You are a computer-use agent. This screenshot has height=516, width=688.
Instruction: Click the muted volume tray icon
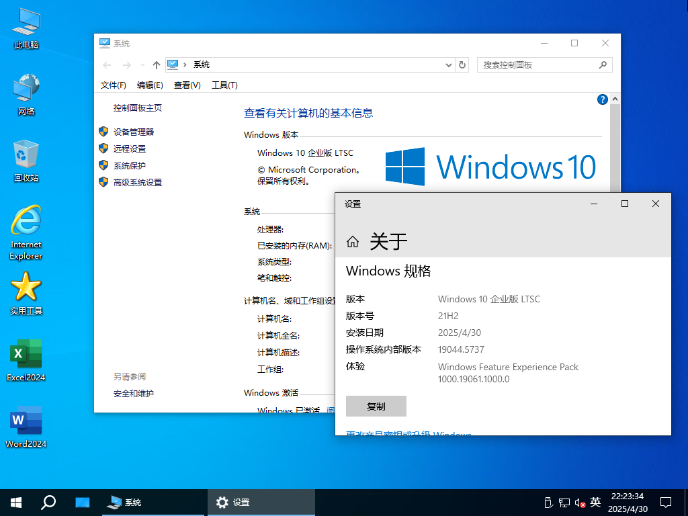pos(580,503)
